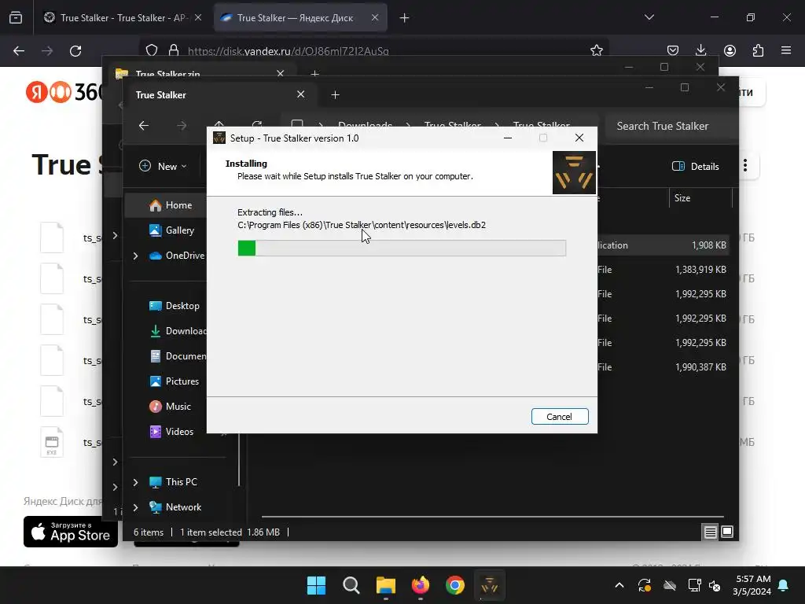Cancel the True Stalker installation
This screenshot has height=604, width=805.
560,417
